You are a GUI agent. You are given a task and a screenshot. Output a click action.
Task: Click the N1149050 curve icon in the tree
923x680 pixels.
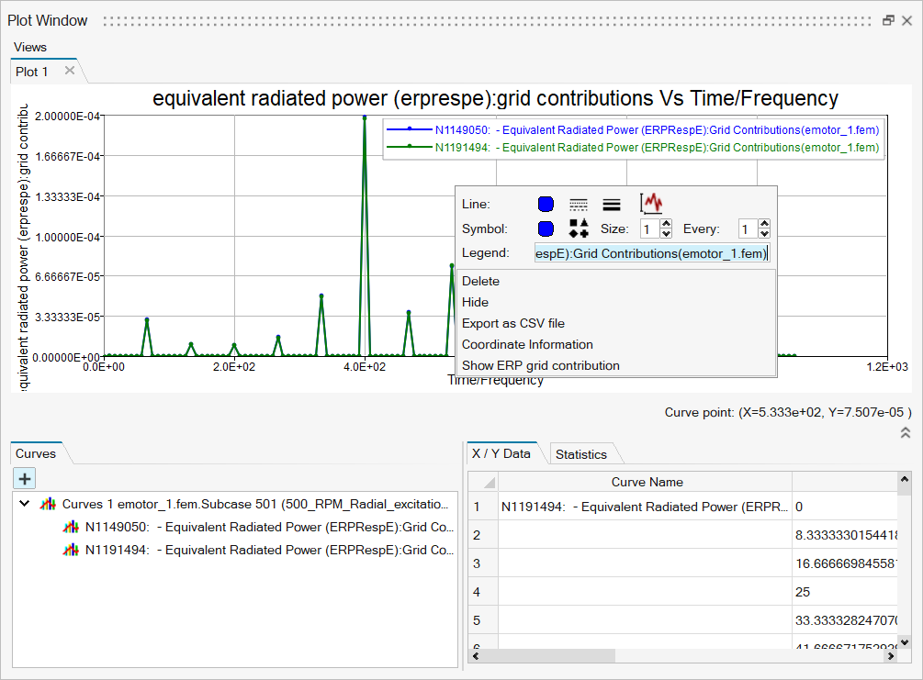tap(70, 527)
